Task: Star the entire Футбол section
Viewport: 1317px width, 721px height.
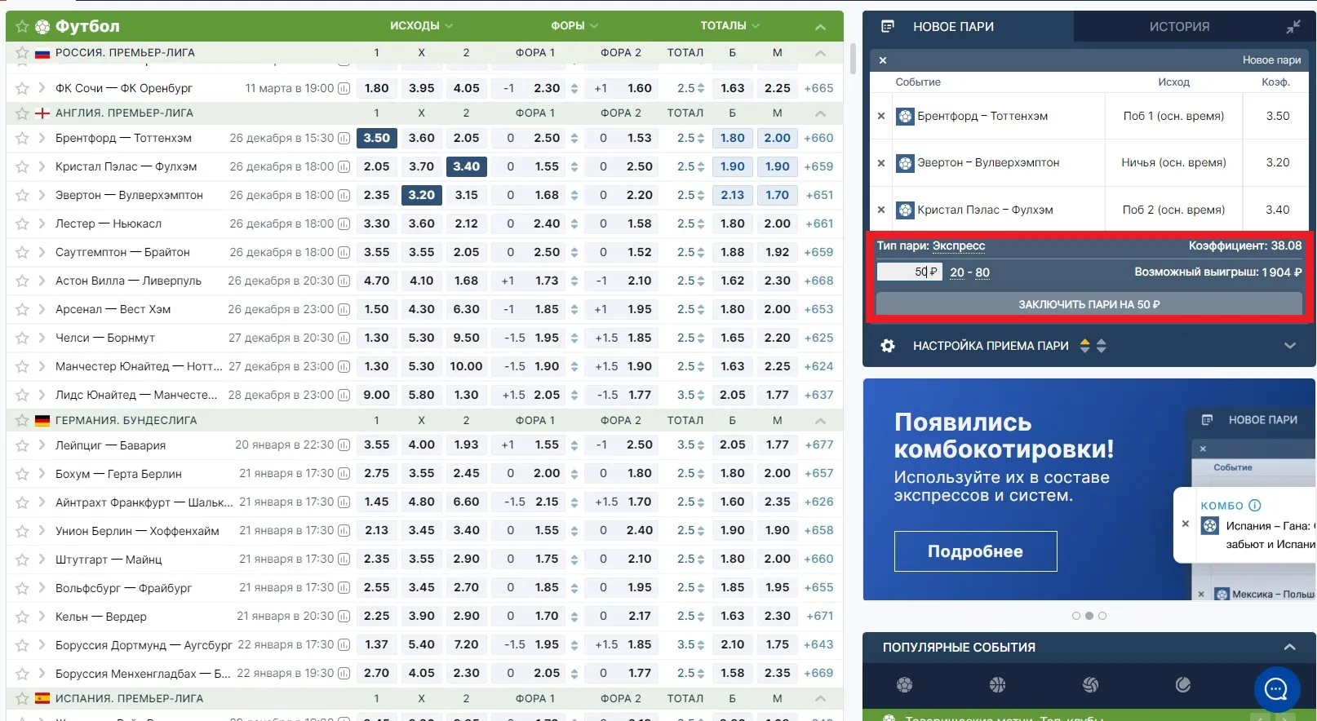Action: click(x=22, y=27)
